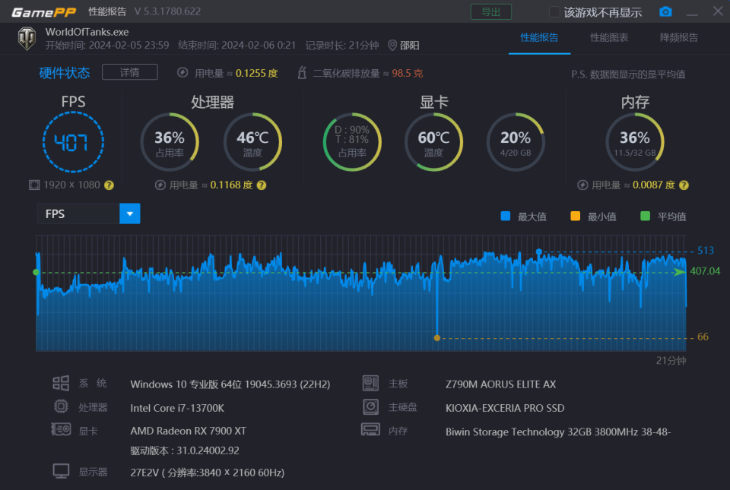Click the Z790M AORUS ELITE AX text
The width and height of the screenshot is (730, 490).
click(500, 384)
